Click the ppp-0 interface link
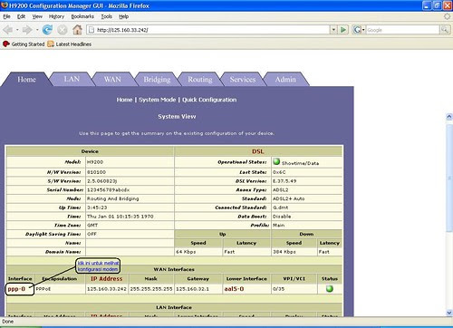Screen dimensions: 453x328 click(16, 289)
